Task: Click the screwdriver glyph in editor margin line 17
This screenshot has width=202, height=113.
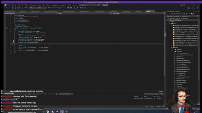Action: 12,44
